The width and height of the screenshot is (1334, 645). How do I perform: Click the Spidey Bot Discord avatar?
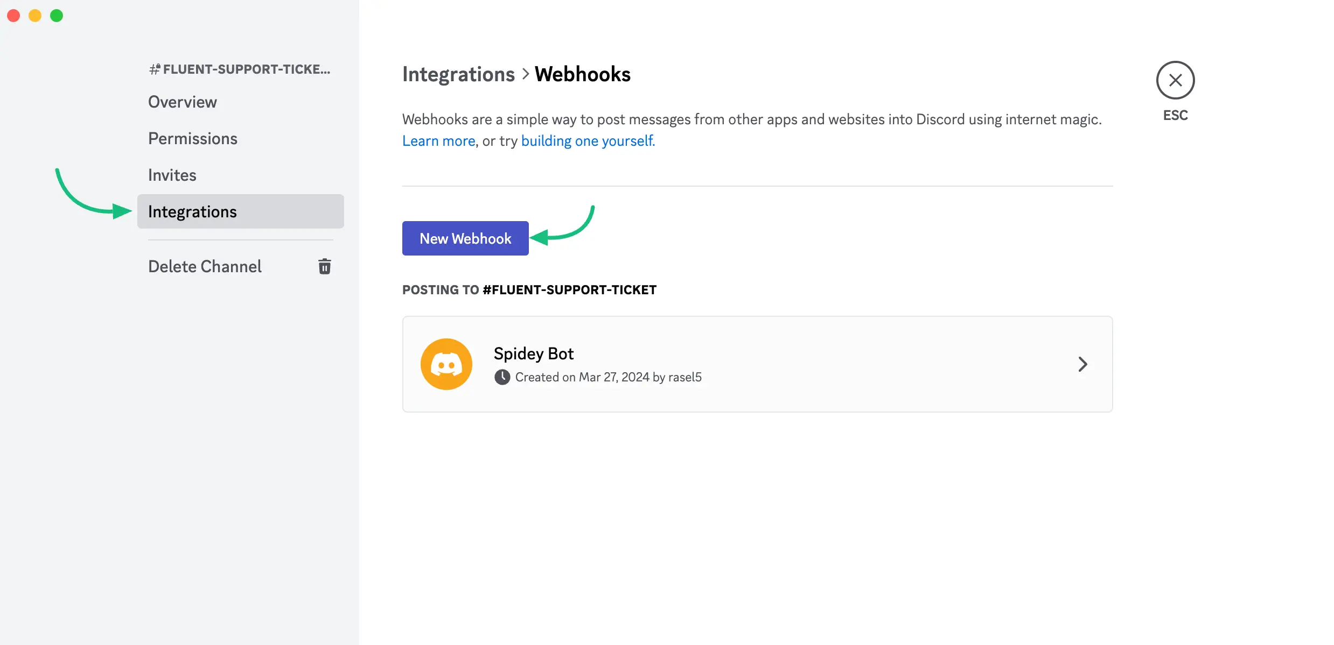tap(446, 364)
